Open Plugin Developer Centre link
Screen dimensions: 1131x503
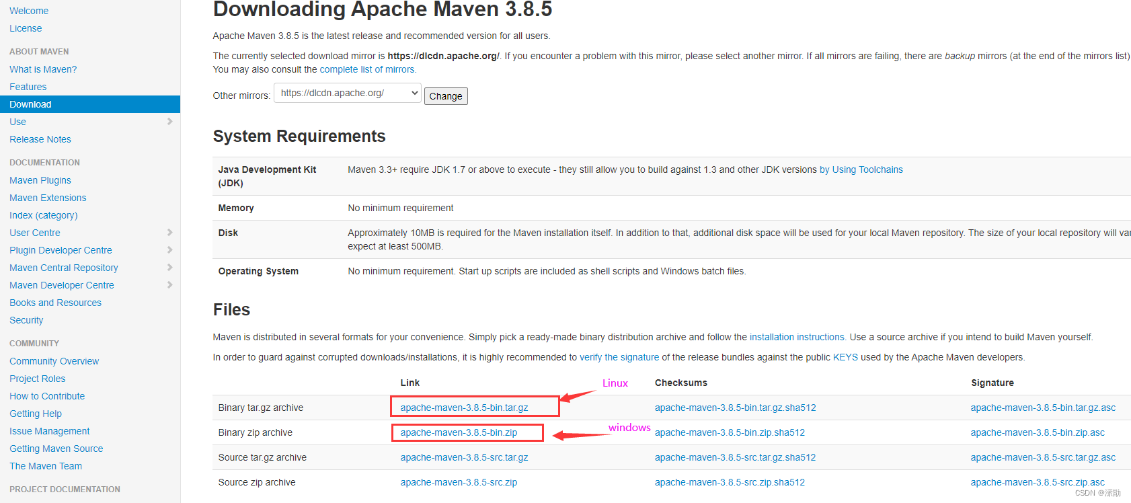coord(61,250)
